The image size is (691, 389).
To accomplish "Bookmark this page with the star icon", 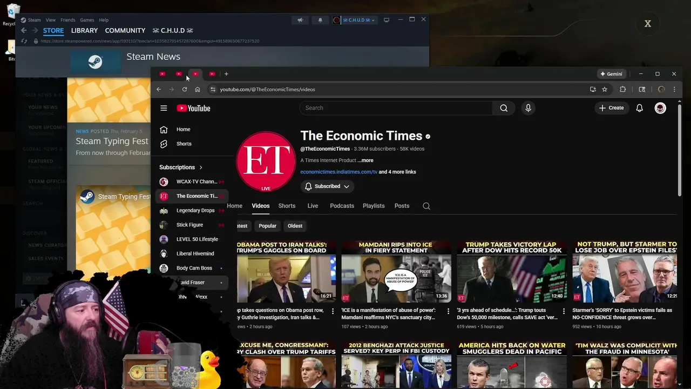I will point(605,89).
